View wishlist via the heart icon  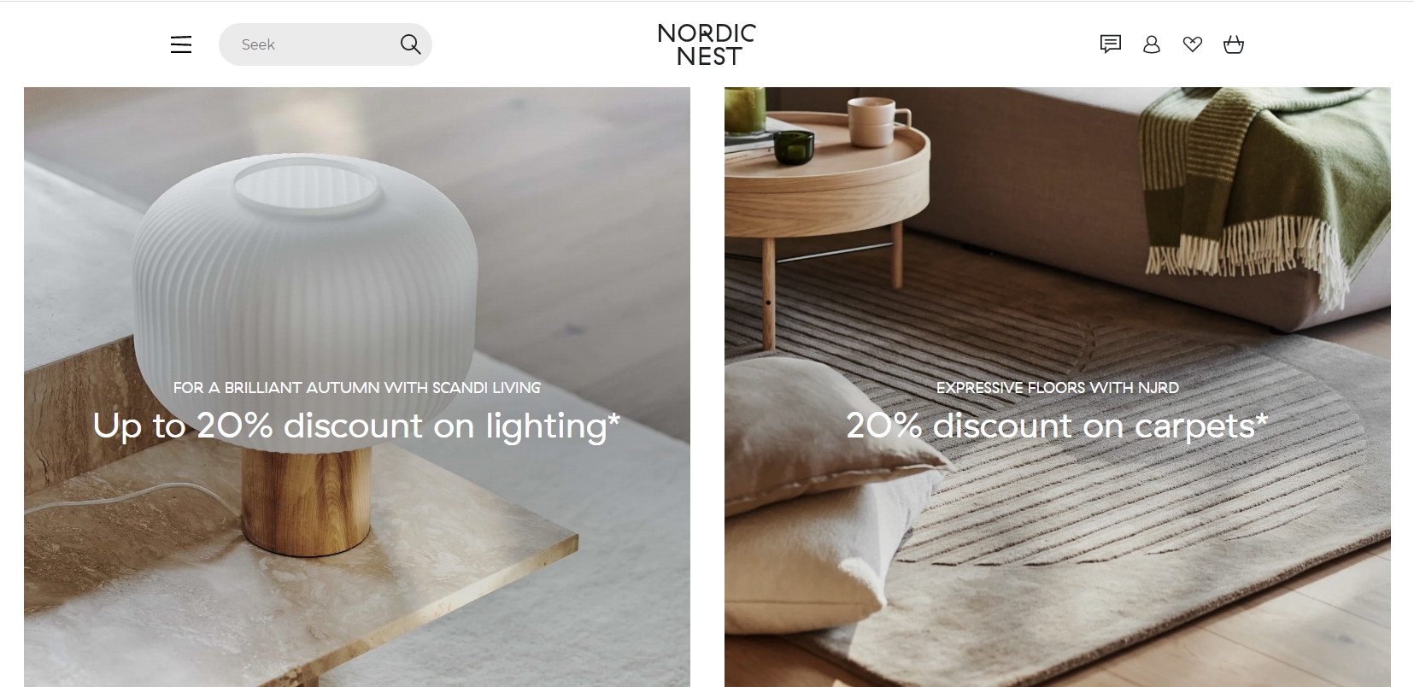(x=1193, y=44)
